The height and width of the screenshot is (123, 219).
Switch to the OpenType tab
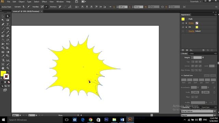(x=205, y=107)
